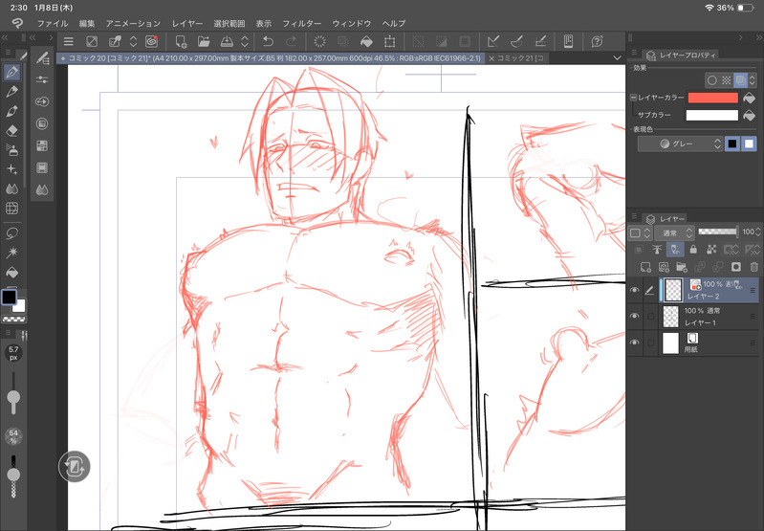Select the Fill bucket tool in the tool palette
This screenshot has height=531, width=764.
[x=12, y=272]
